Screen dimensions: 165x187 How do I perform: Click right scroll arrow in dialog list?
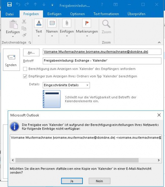tap(159, 160)
